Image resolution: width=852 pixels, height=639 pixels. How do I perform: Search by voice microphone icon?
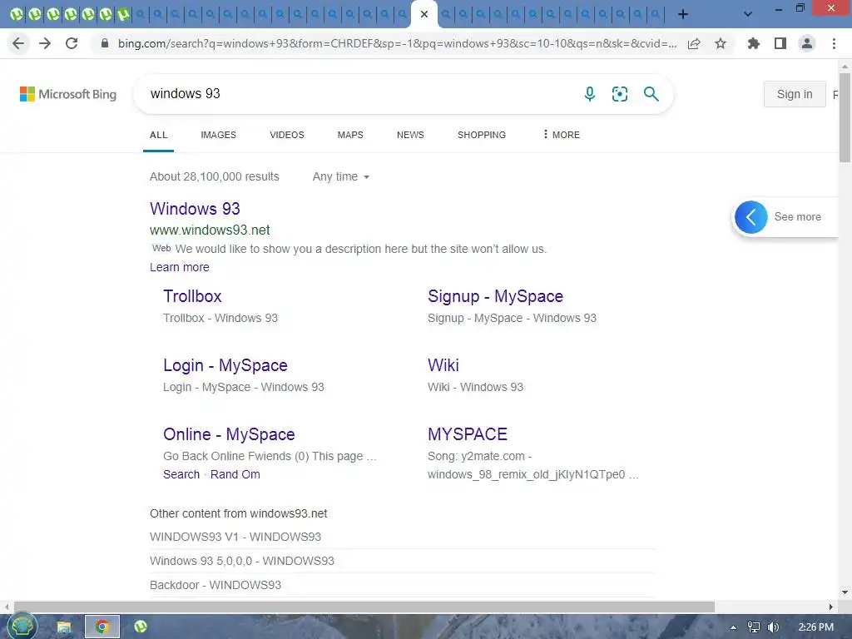coord(590,94)
